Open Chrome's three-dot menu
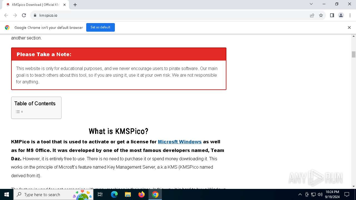356x200 pixels. (350, 15)
